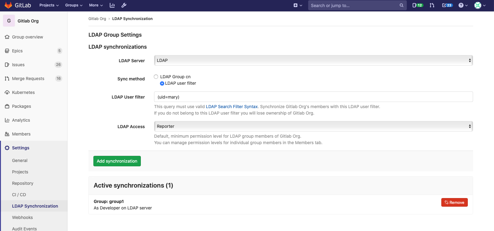Click the search magnifier icon

pos(402,5)
